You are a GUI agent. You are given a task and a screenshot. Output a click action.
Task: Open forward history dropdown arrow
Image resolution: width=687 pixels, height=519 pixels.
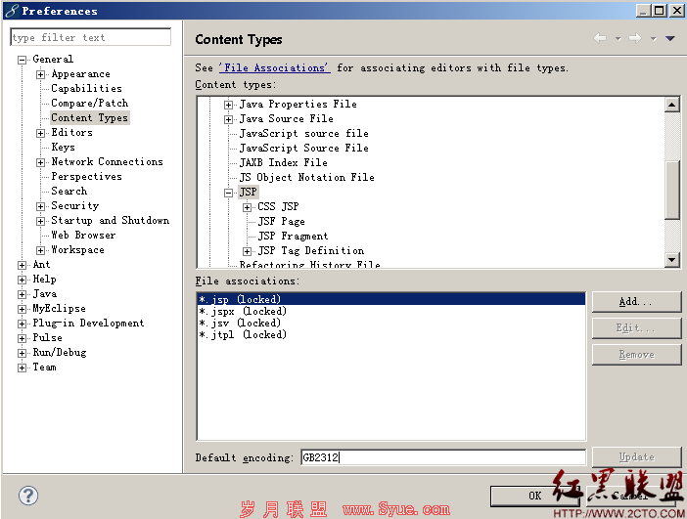coord(653,39)
